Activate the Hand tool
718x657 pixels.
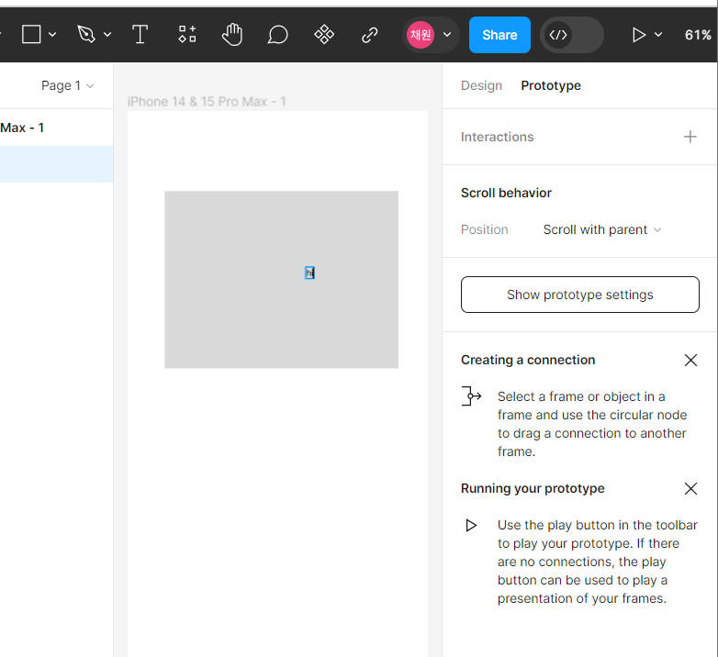click(232, 34)
